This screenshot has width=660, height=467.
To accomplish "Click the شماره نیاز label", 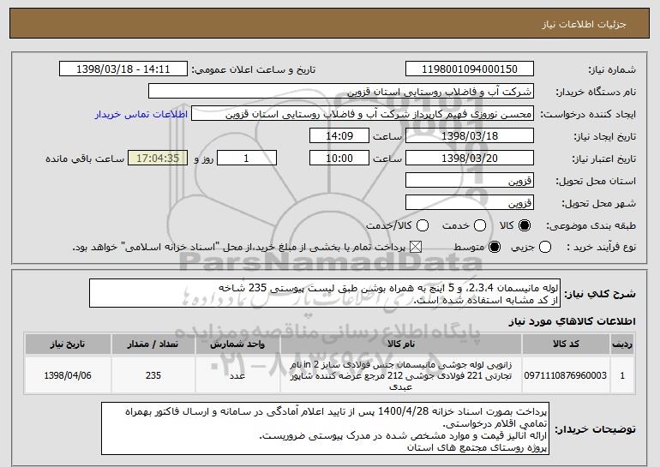I will tap(612, 69).
